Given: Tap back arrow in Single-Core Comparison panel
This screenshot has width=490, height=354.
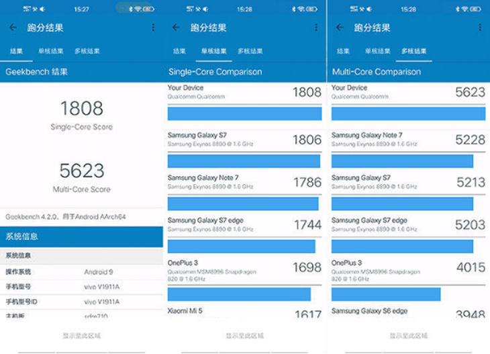Looking at the screenshot, I should (176, 28).
